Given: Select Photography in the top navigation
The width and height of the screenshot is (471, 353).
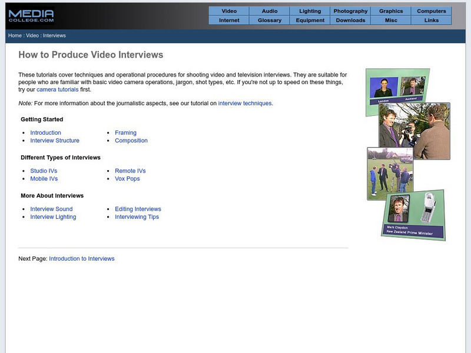Looking at the screenshot, I should [x=350, y=11].
